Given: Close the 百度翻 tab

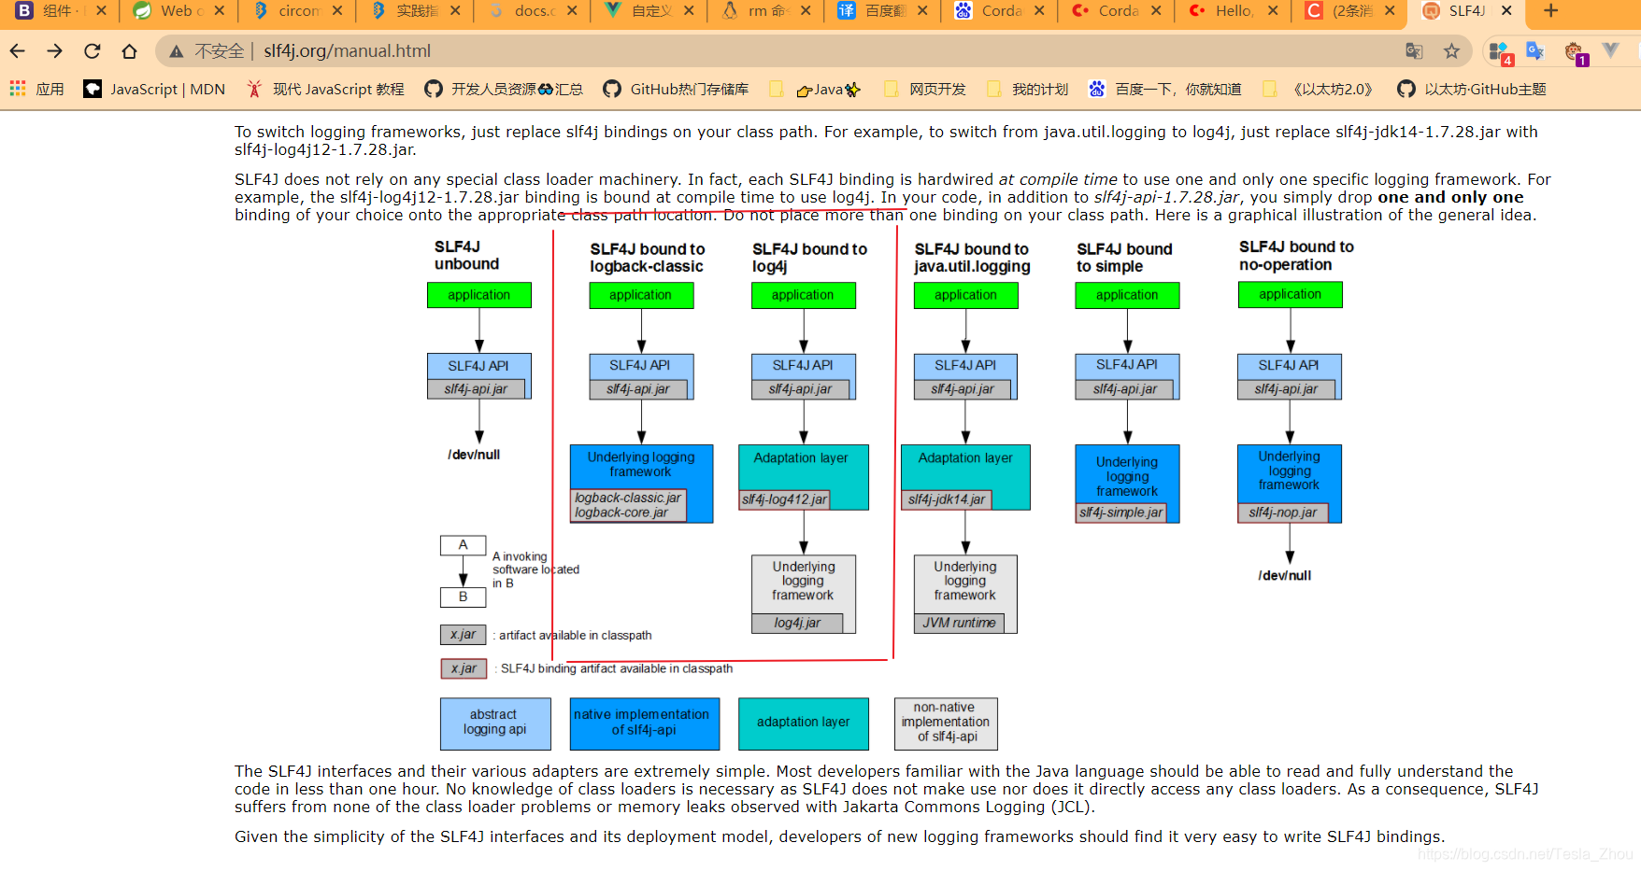Looking at the screenshot, I should (x=922, y=11).
